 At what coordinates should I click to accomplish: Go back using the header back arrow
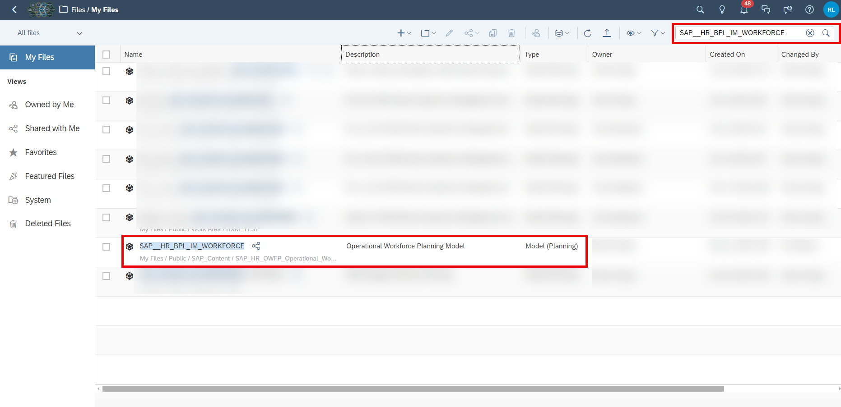[14, 9]
